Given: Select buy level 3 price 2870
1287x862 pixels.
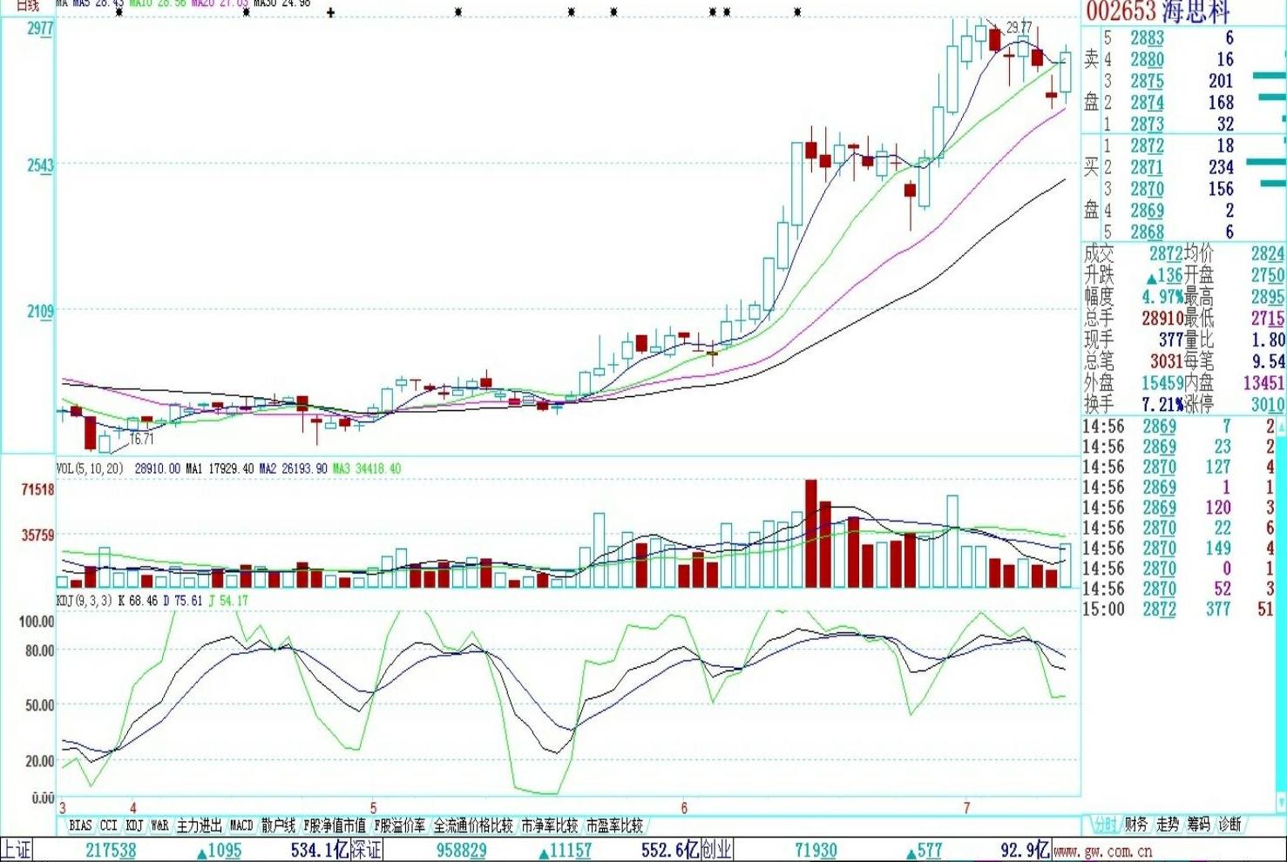Looking at the screenshot, I should pos(1147,189).
